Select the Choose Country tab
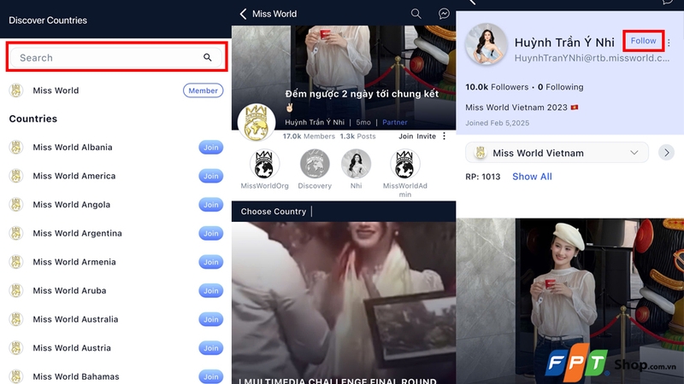 tap(274, 212)
